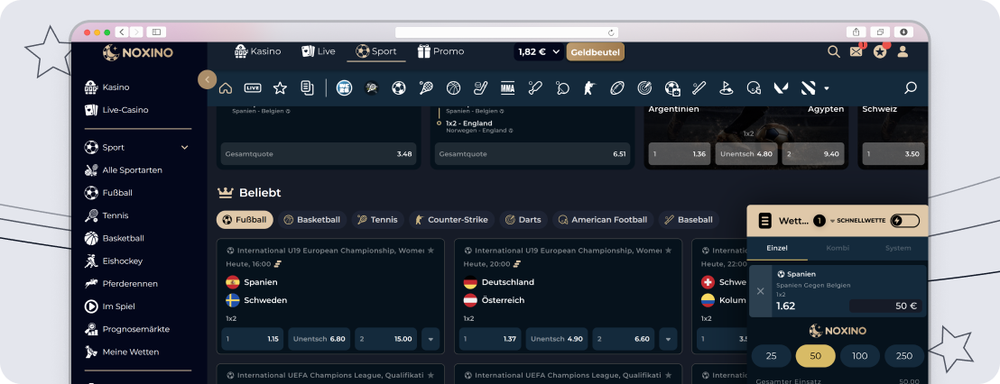This screenshot has width=1000, height=384.
Task: Select the tennis racket icon in sports toolbar
Action: click(x=426, y=87)
